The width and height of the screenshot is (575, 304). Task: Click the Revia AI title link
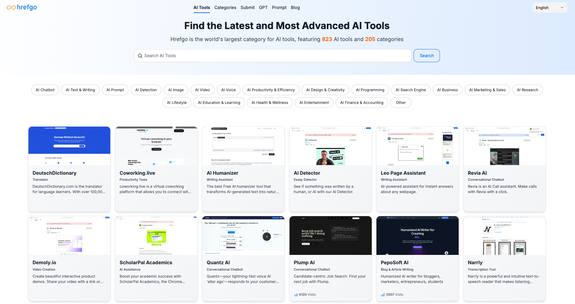point(477,173)
